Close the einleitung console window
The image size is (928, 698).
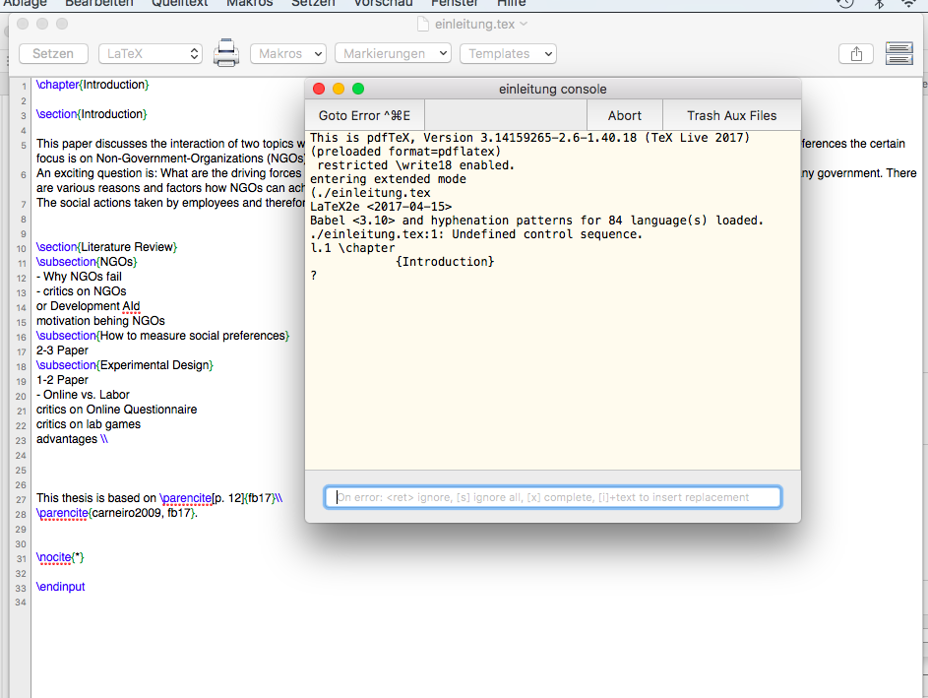click(x=319, y=89)
